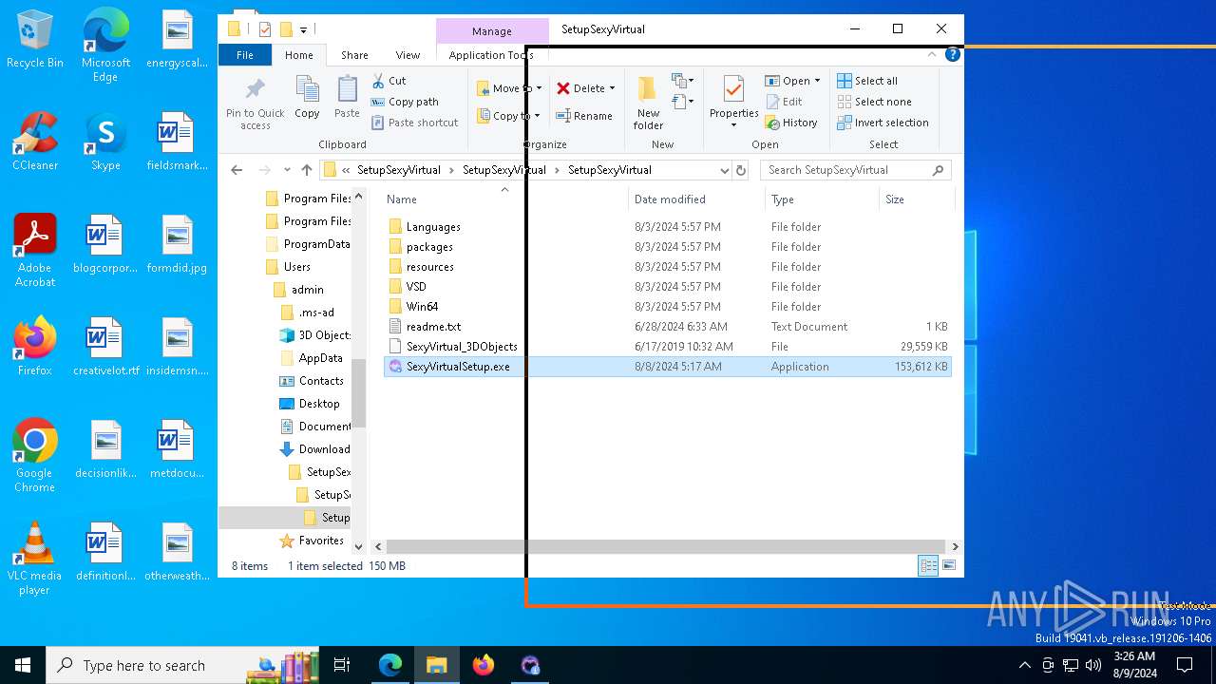
Task: Open the Application Tools tab
Action: tap(491, 55)
